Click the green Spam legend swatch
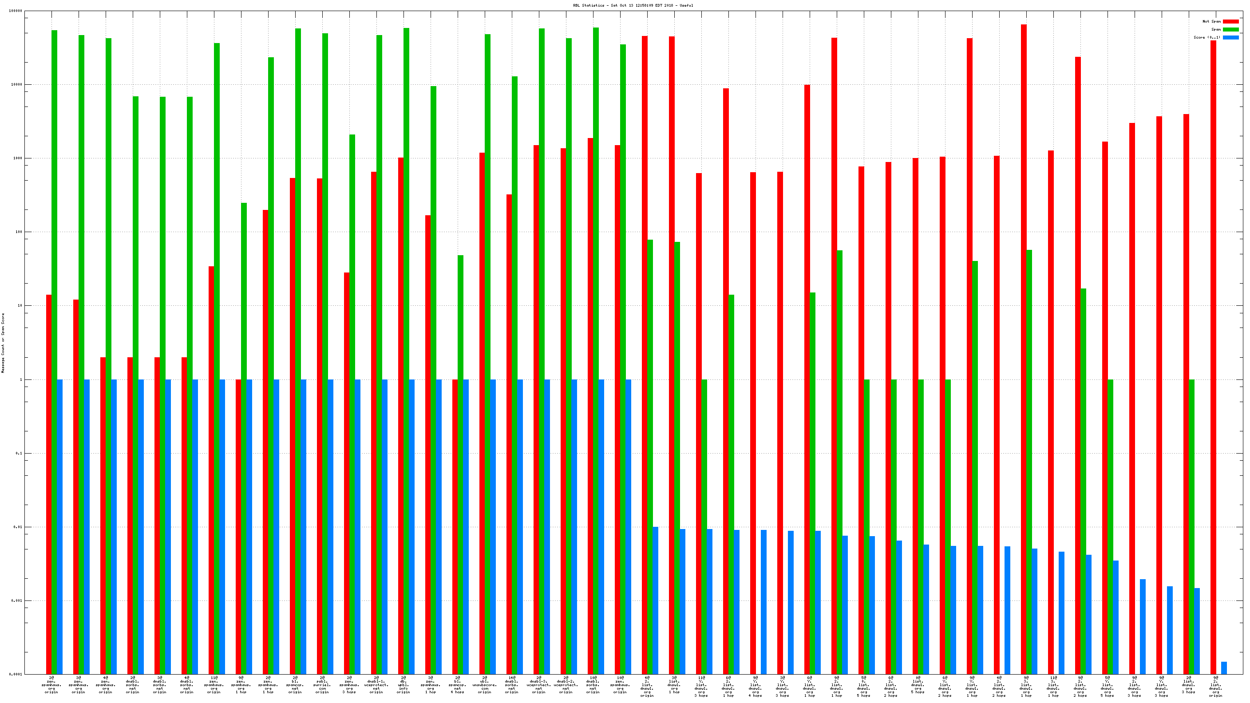Screen dimensions: 1250x703 click(1230, 30)
